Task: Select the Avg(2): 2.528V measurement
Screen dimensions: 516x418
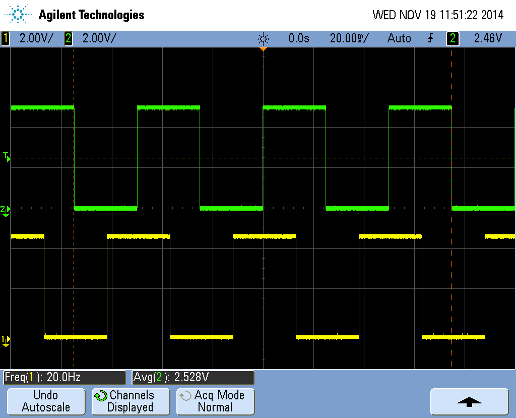Action: [x=192, y=377]
